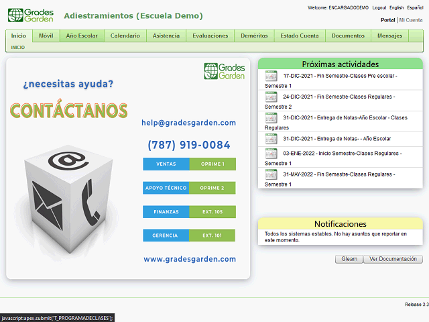The width and height of the screenshot is (429, 322).
Task: Open the Deméritos tab
Action: coord(254,36)
